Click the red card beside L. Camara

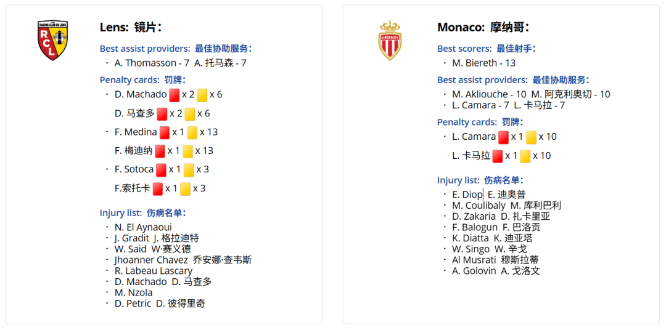tap(503, 137)
